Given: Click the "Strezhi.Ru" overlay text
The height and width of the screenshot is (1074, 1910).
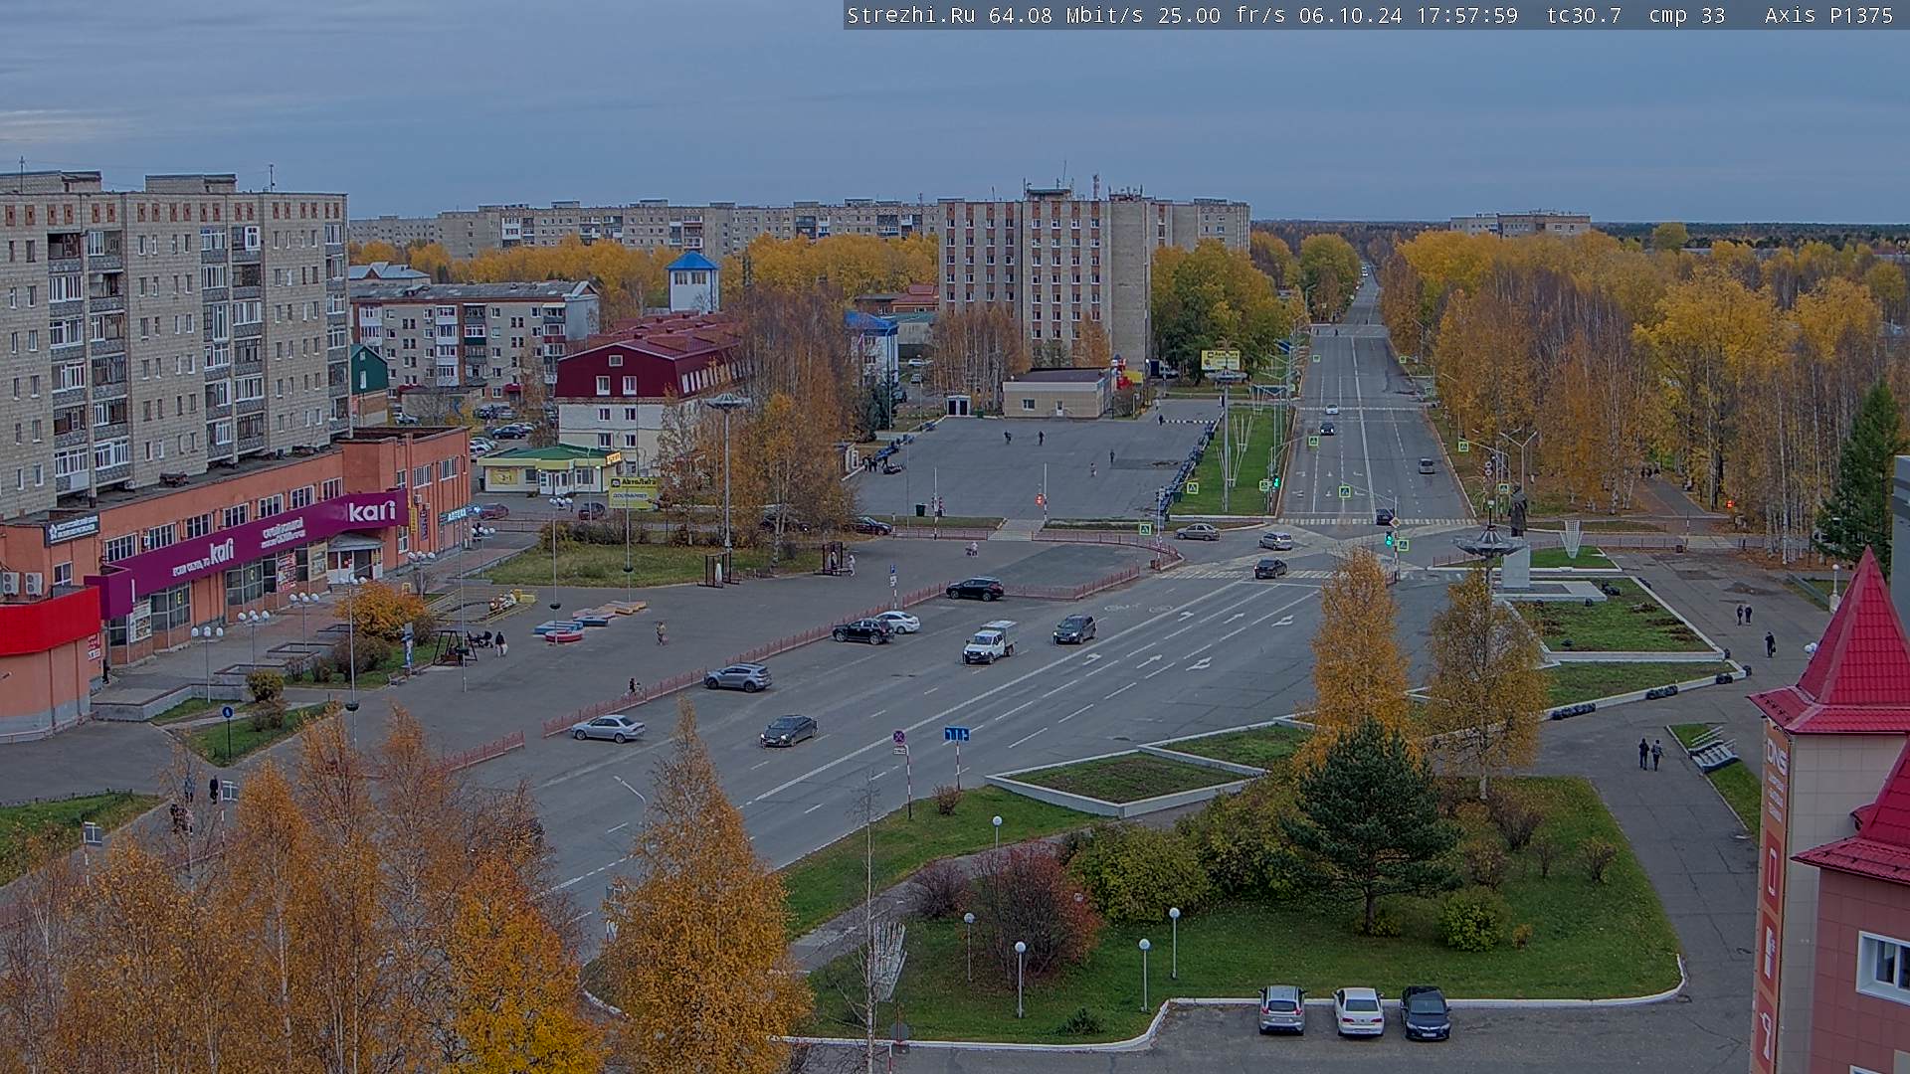Looking at the screenshot, I should coord(910,15).
